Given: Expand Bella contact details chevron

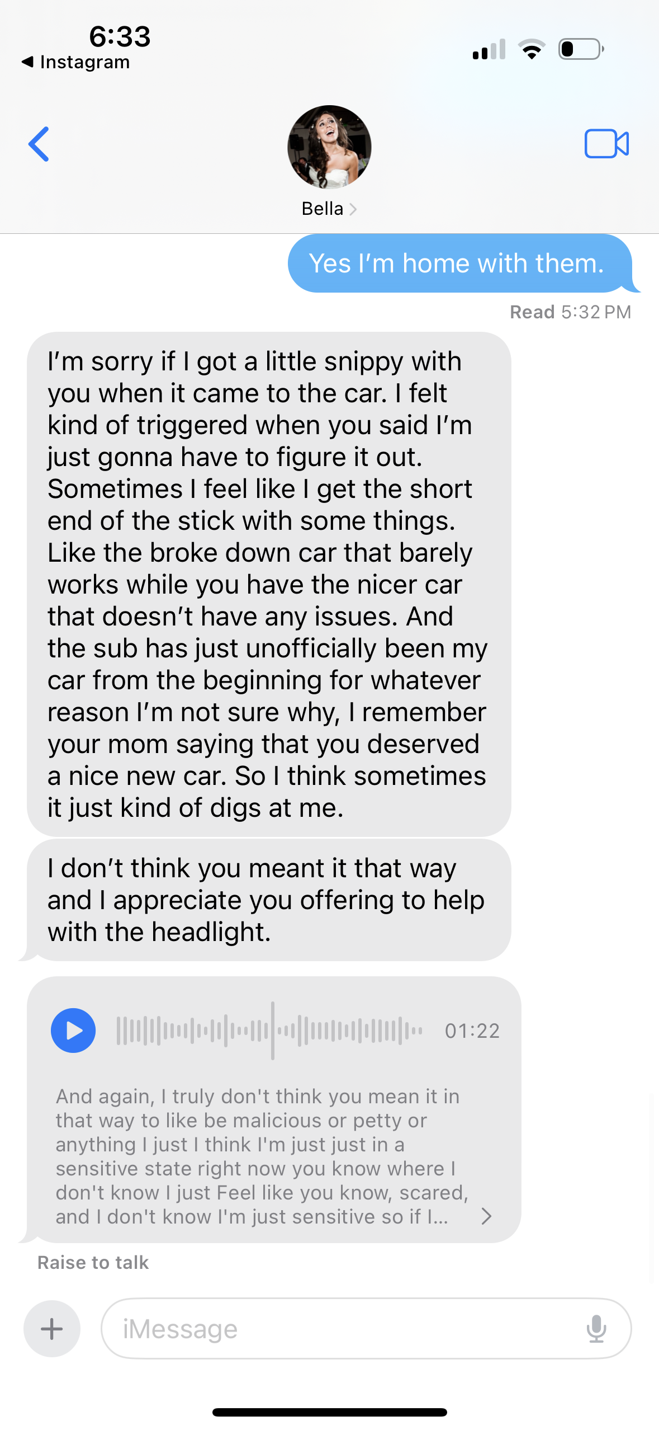Looking at the screenshot, I should pos(353,209).
